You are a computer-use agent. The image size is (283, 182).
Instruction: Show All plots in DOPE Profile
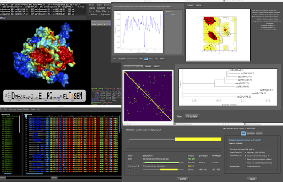click(156, 59)
